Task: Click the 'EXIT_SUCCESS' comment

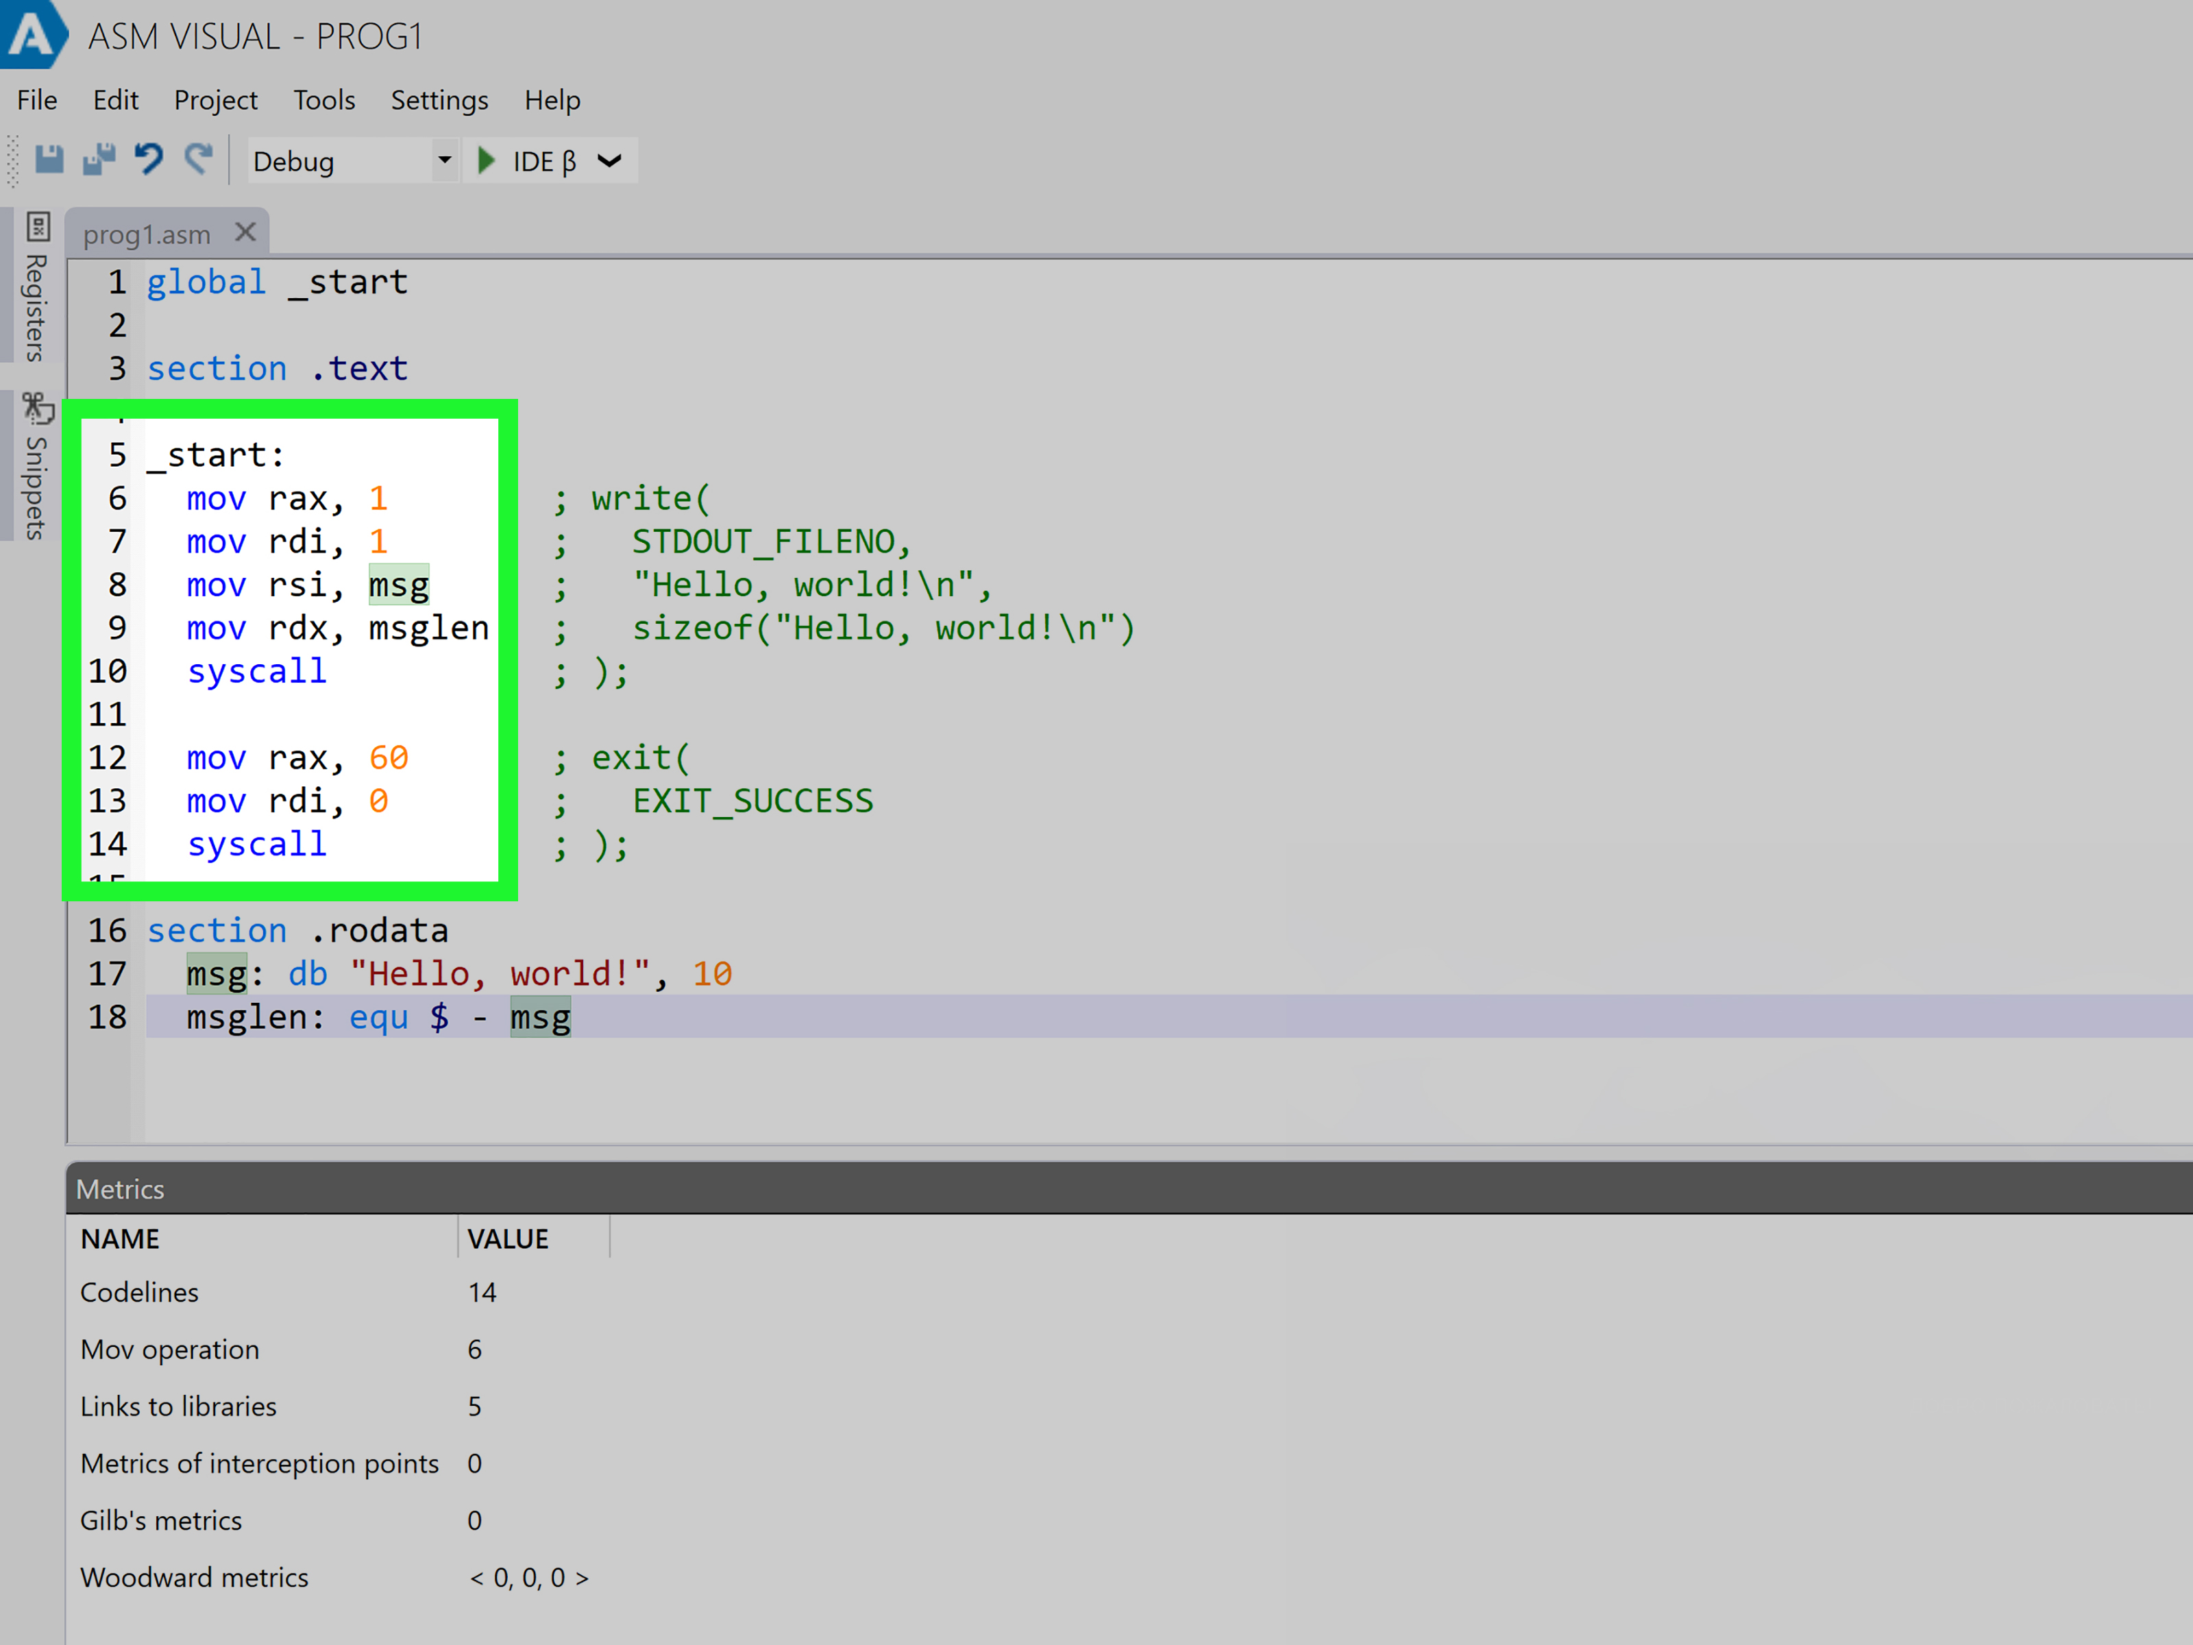Action: (753, 801)
